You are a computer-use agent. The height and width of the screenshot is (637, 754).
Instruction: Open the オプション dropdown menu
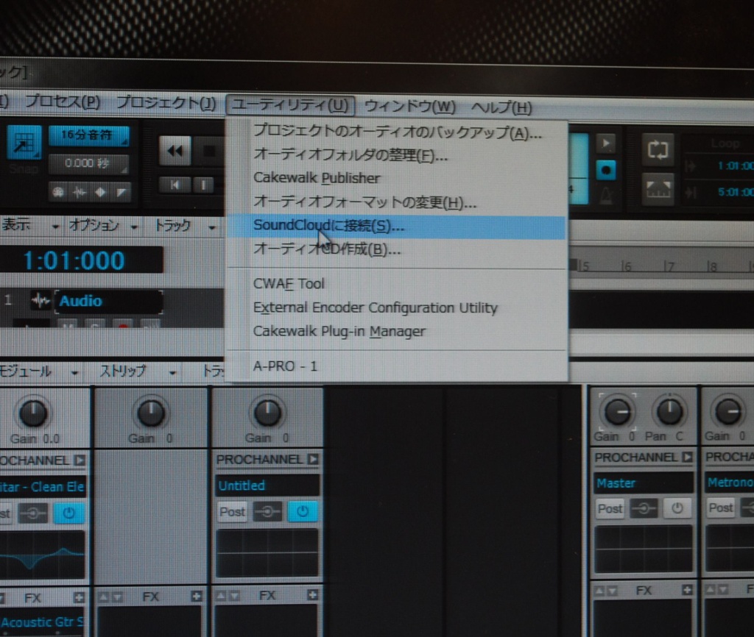click(x=94, y=226)
